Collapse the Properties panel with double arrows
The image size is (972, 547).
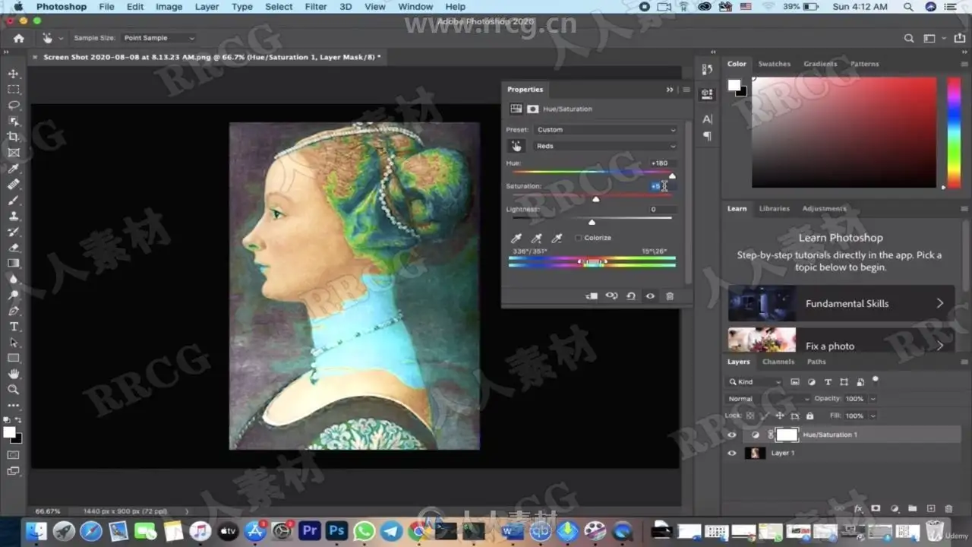[670, 90]
